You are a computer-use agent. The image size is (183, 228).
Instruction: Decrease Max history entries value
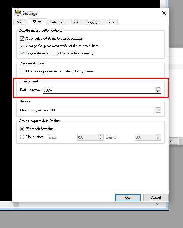pyautogui.click(x=158, y=111)
